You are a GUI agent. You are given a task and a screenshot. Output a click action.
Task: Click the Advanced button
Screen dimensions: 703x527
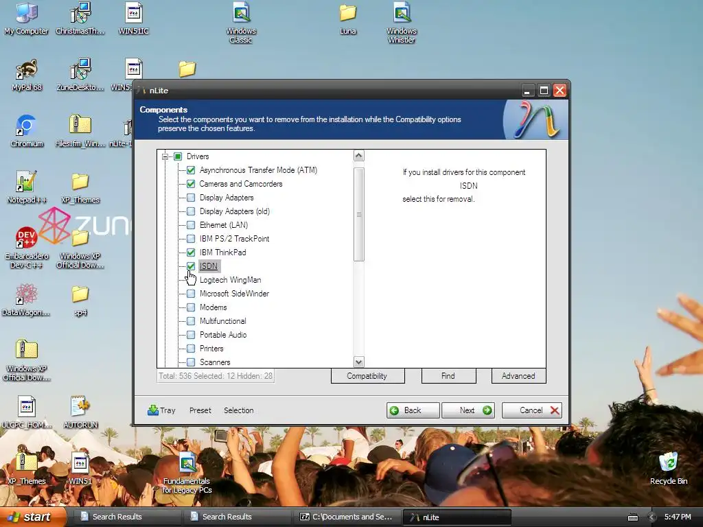click(519, 376)
